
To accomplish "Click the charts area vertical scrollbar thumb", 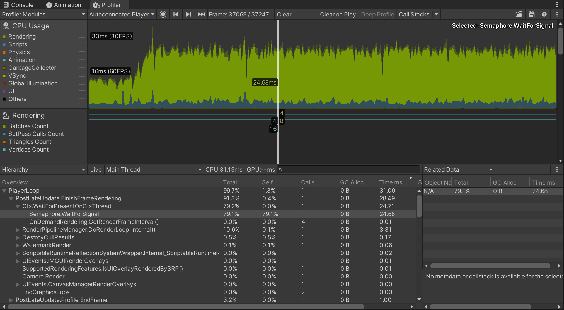I will [x=560, y=41].
